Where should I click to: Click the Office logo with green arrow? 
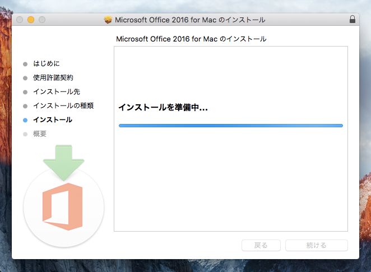tap(64, 196)
